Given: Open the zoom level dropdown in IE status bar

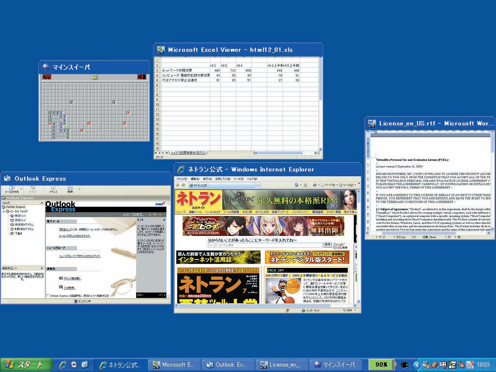Looking at the screenshot, I should (356, 310).
